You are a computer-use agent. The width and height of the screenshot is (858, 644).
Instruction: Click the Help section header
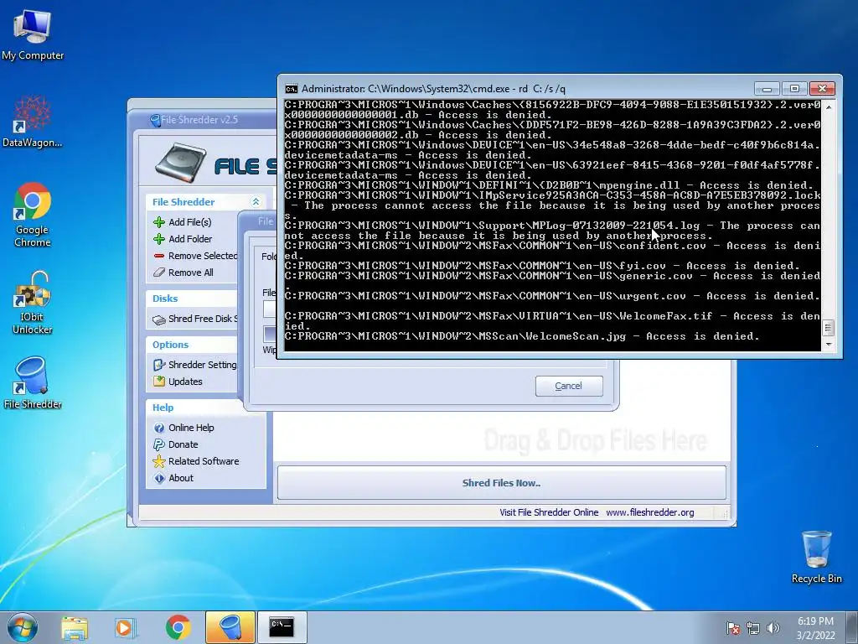(x=163, y=408)
